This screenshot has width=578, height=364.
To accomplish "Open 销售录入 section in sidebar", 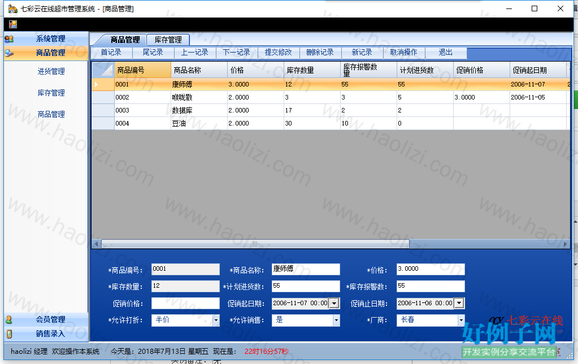I will 46,333.
